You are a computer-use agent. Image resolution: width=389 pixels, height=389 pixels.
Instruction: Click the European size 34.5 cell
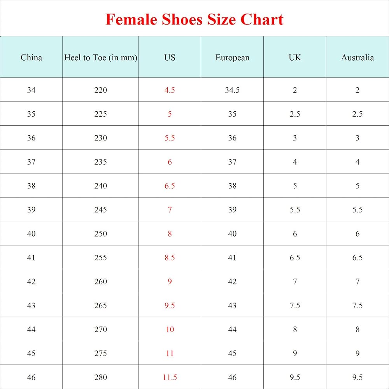coord(232,90)
